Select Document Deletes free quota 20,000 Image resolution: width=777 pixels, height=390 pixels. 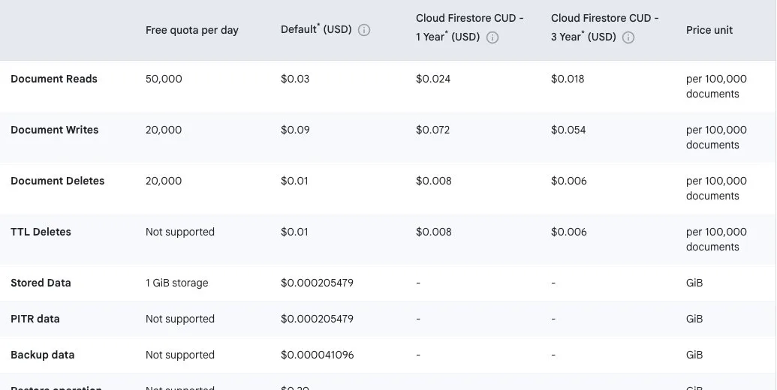click(x=164, y=181)
